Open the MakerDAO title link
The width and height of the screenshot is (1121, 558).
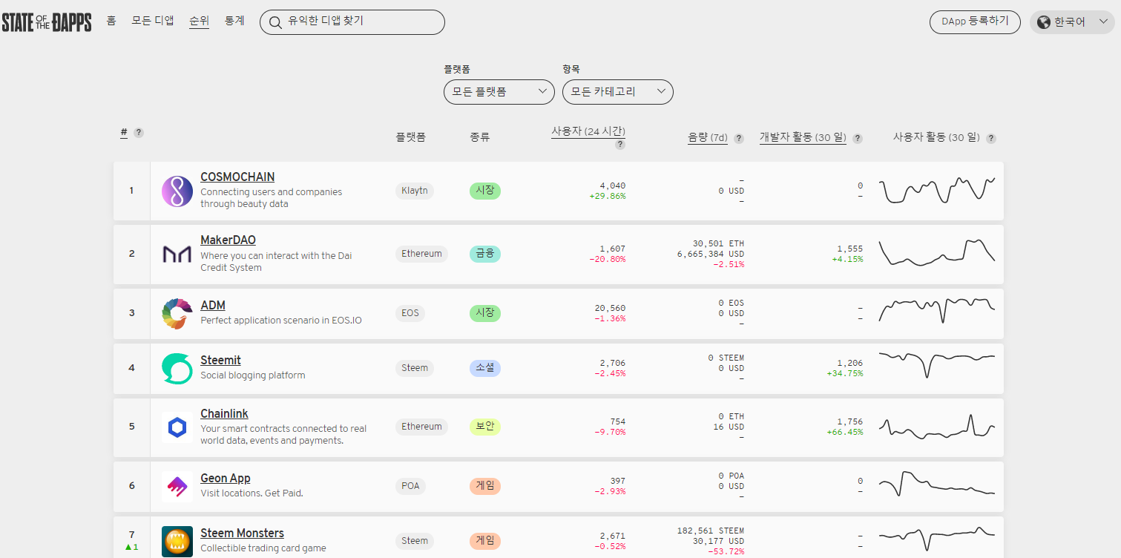tap(228, 240)
